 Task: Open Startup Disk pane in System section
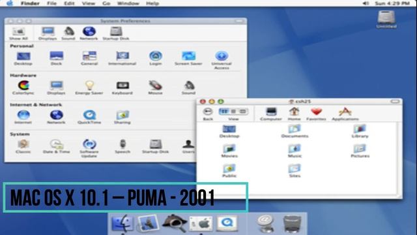click(x=156, y=146)
